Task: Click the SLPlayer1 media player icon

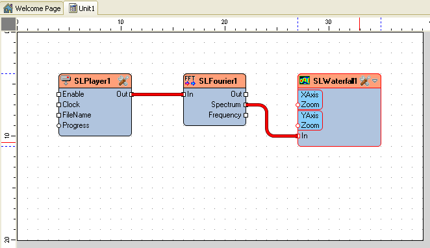Action: tap(66, 81)
